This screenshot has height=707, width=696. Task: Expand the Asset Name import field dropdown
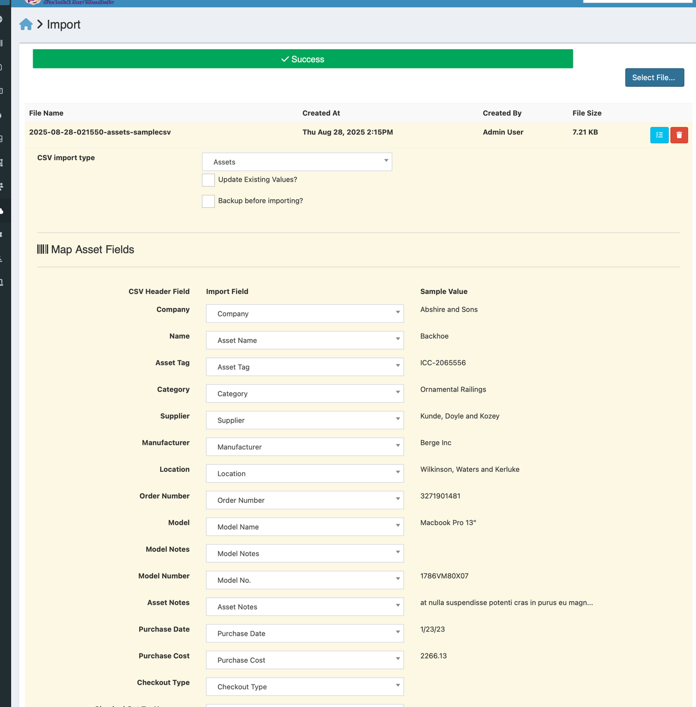tap(305, 340)
